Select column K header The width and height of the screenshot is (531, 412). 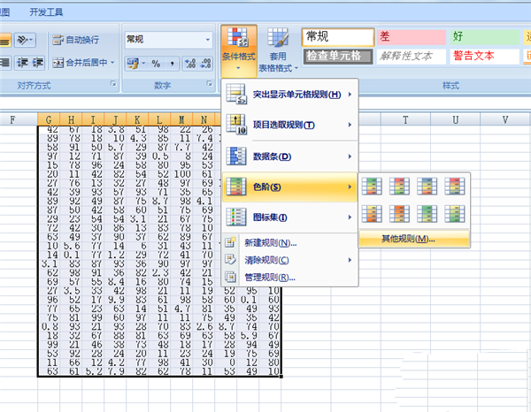point(137,119)
